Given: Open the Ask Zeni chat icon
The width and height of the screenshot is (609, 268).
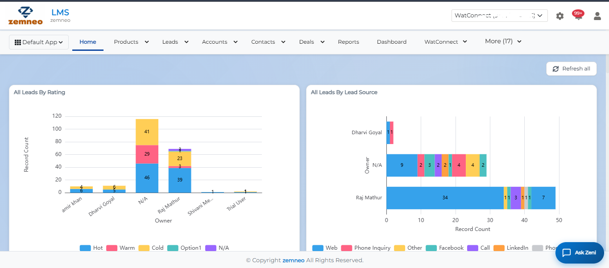Looking at the screenshot, I should (x=567, y=252).
